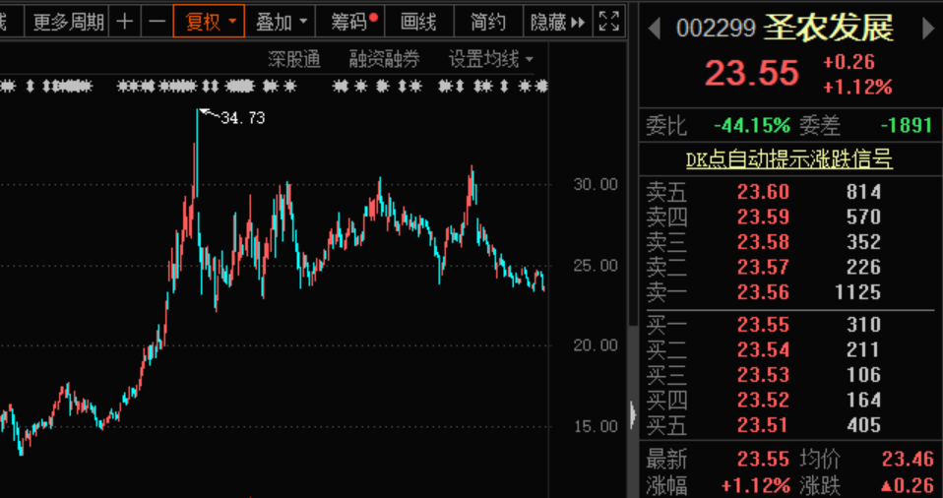The width and height of the screenshot is (943, 498).
Task: Click 30.00 price axis label
Action: [596, 184]
